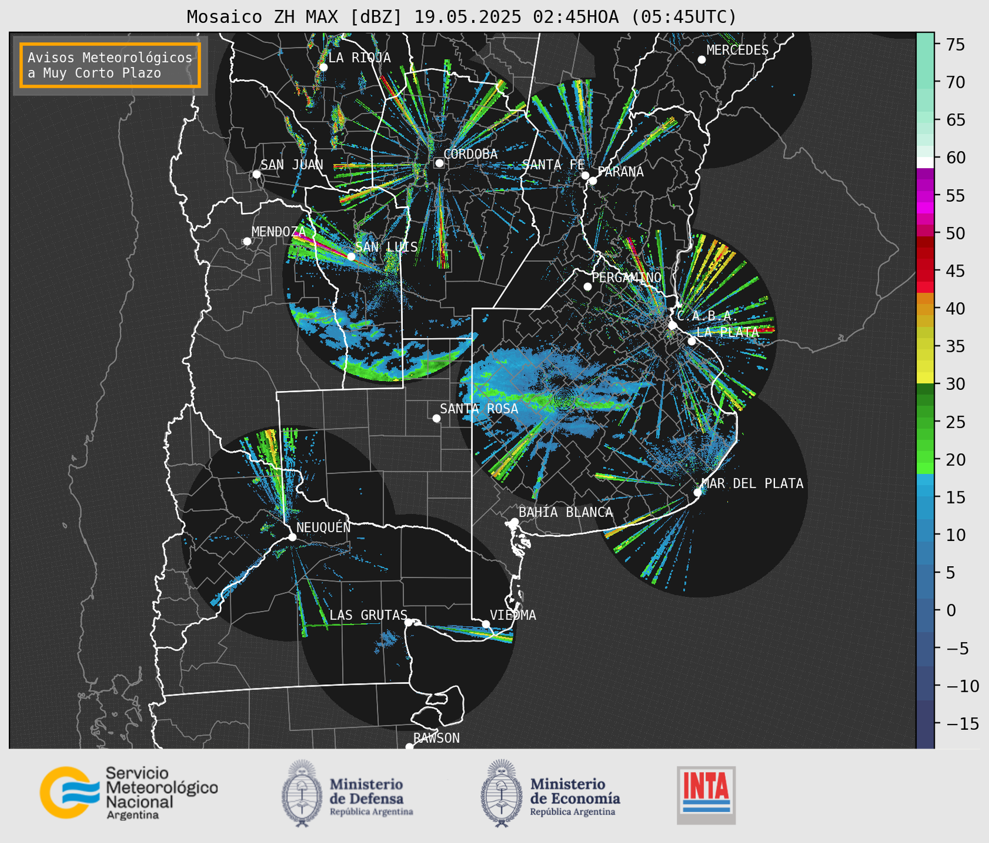Image resolution: width=989 pixels, height=843 pixels.
Task: Click the Pergamino city marker dot
Action: coord(587,287)
